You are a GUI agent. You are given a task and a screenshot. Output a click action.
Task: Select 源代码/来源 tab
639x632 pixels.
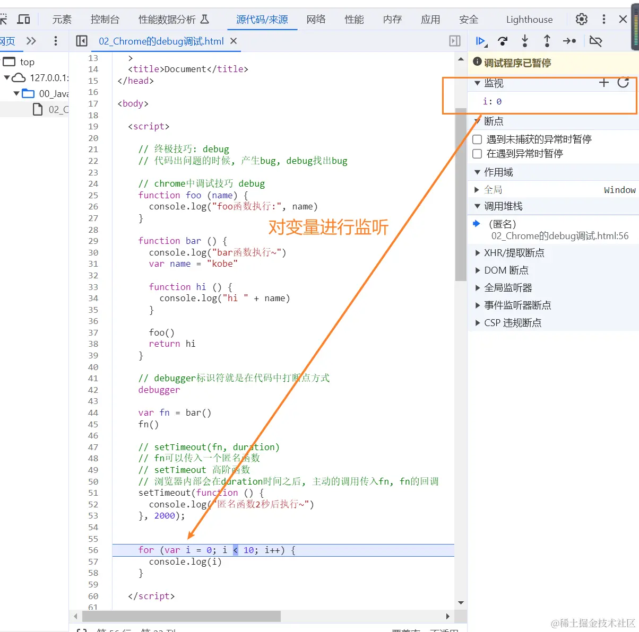pos(262,20)
